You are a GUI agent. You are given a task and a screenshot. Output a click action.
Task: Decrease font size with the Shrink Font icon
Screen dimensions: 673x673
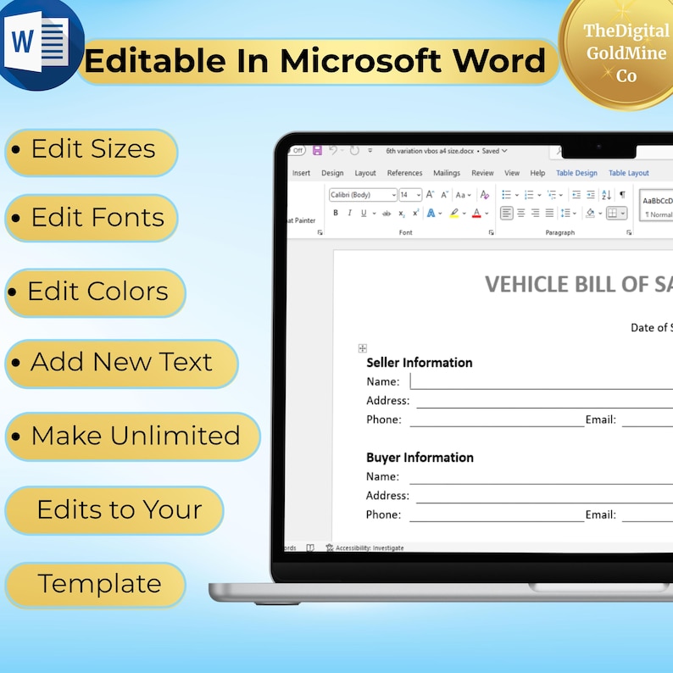(x=445, y=194)
